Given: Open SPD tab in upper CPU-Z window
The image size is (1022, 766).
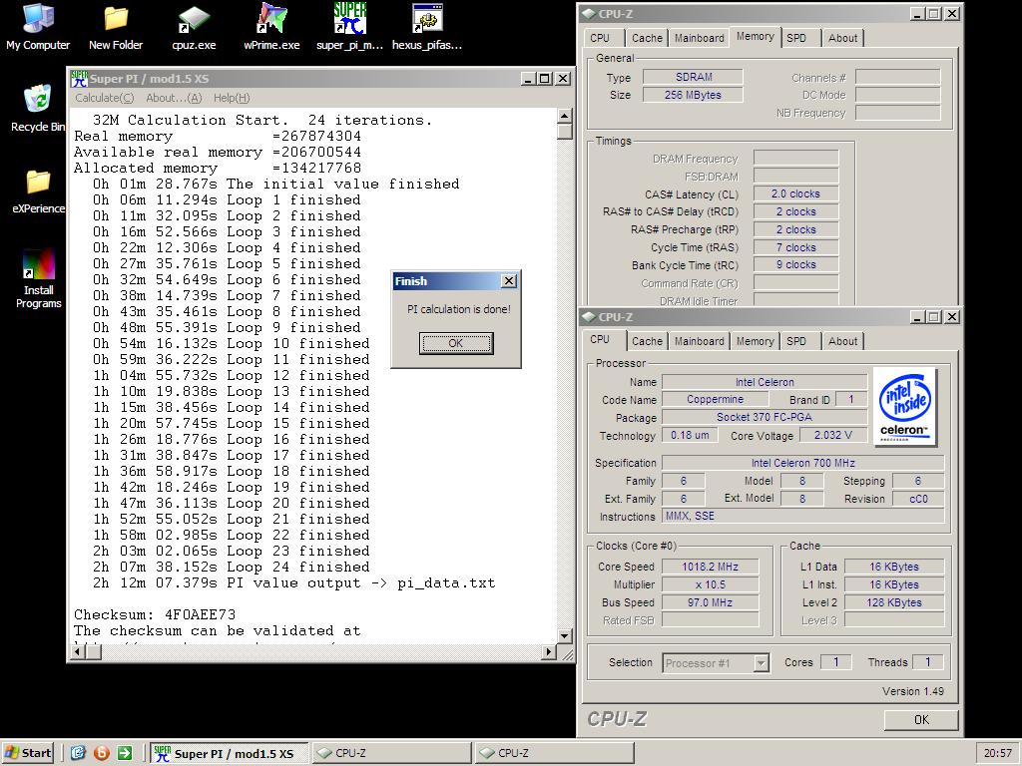Looking at the screenshot, I should point(796,38).
